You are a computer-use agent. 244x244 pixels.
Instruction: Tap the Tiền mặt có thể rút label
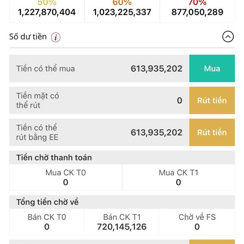pyautogui.click(x=38, y=100)
